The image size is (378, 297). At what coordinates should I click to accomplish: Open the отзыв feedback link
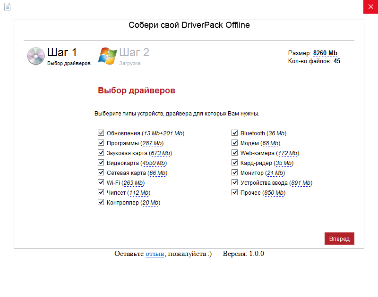[x=155, y=254]
